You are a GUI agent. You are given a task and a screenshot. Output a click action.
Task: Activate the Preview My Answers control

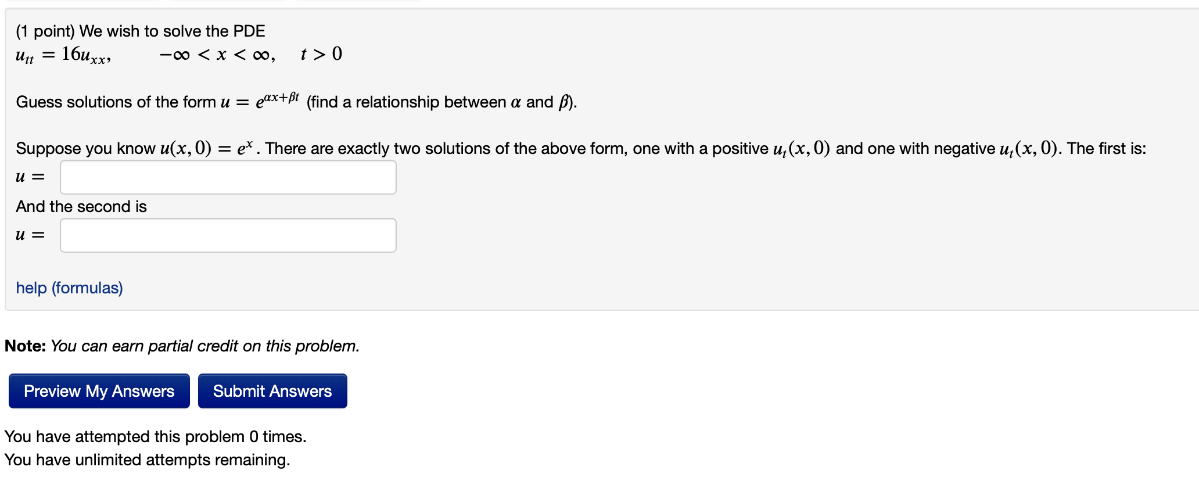[x=98, y=391]
